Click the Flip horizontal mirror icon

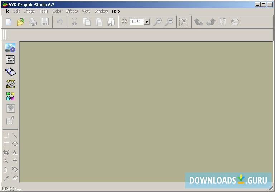click(x=223, y=22)
